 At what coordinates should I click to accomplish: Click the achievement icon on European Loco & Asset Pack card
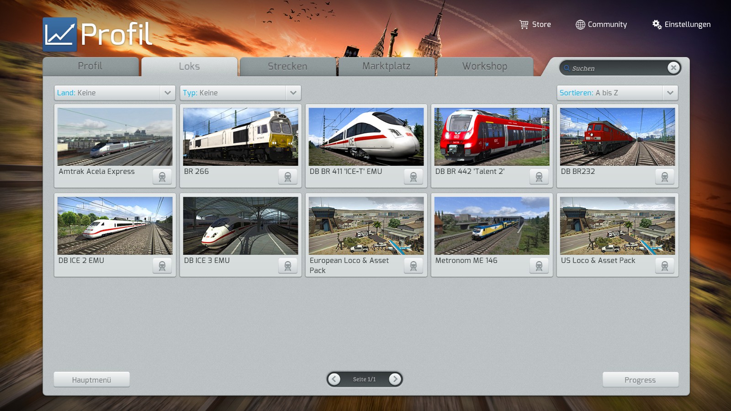[413, 266]
